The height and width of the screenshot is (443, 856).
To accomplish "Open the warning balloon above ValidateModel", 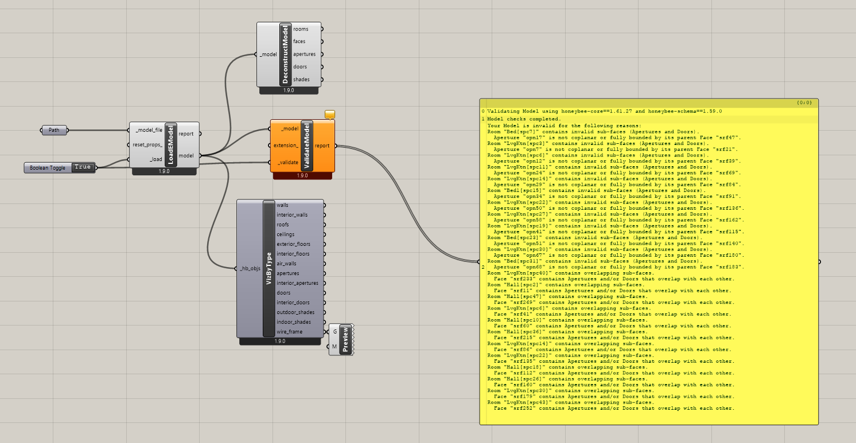I will (x=329, y=115).
